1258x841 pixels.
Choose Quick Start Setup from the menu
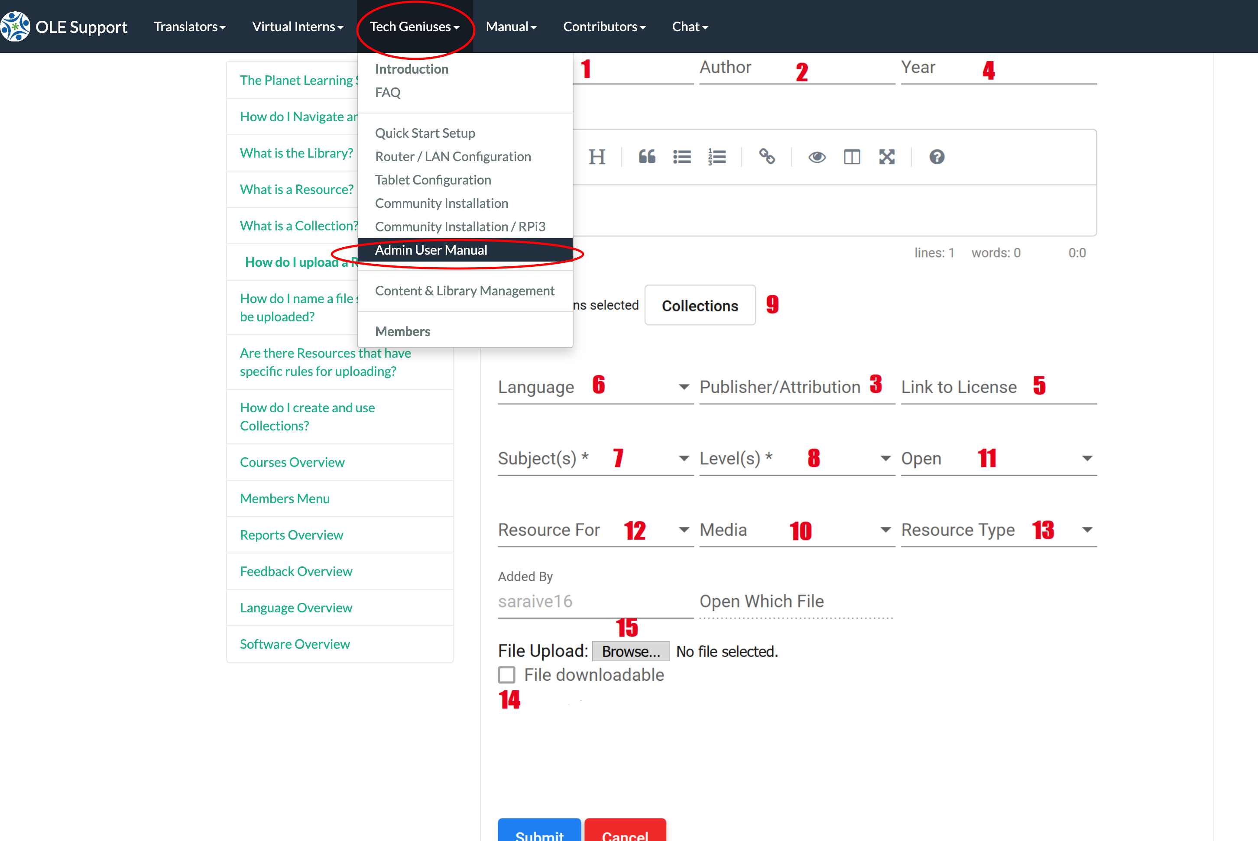465,133
